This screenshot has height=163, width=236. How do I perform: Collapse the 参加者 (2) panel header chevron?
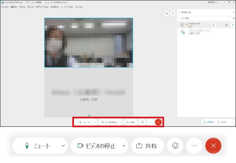[180, 12]
